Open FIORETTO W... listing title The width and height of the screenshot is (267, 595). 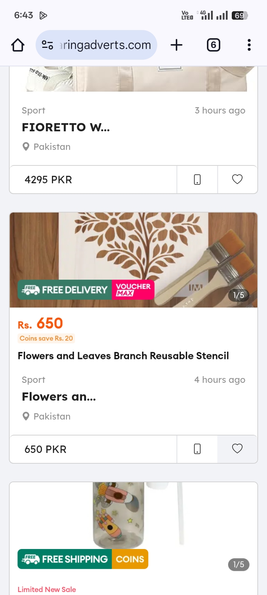point(66,127)
